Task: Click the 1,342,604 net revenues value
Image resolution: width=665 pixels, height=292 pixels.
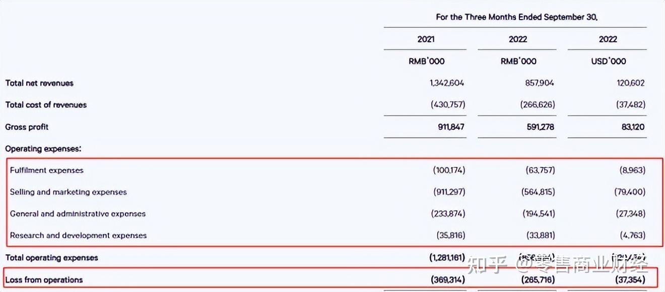Action: pyautogui.click(x=447, y=83)
